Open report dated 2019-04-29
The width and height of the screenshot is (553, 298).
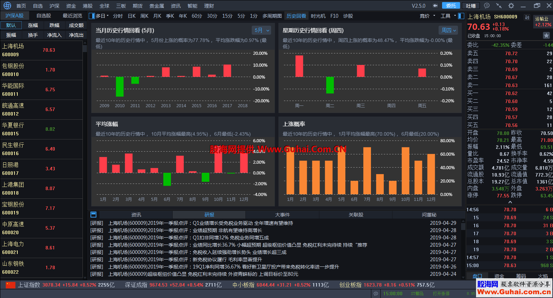click(x=273, y=223)
